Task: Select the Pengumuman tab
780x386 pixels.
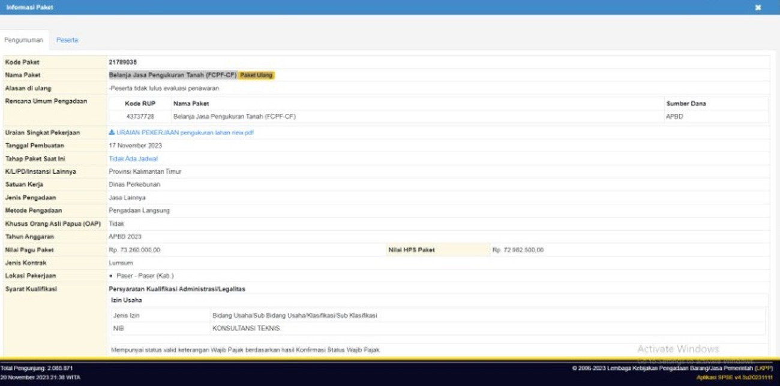Action: click(x=24, y=40)
